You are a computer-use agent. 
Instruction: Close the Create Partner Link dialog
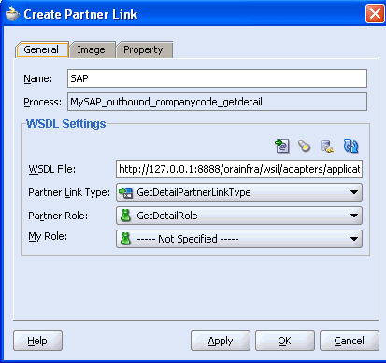click(375, 14)
